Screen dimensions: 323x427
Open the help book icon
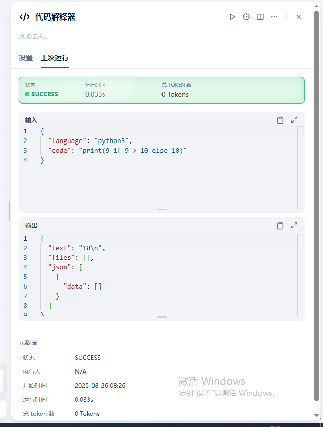(260, 17)
